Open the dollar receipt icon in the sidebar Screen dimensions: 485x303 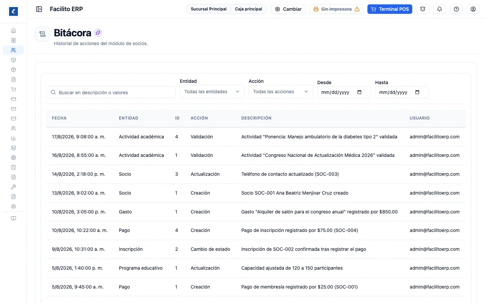pyautogui.click(x=13, y=40)
